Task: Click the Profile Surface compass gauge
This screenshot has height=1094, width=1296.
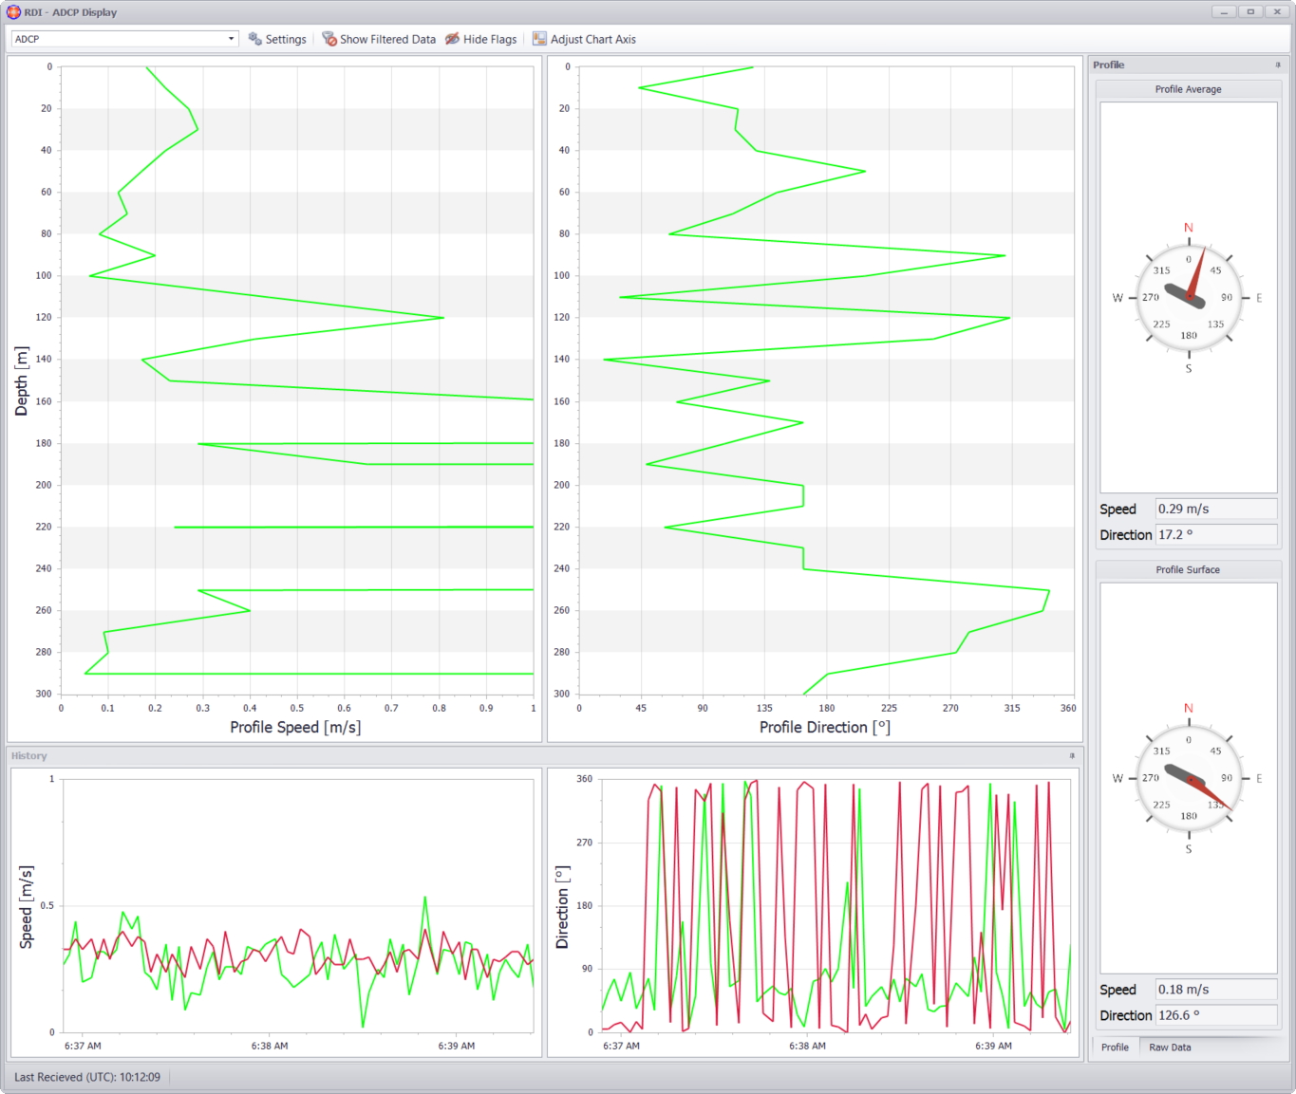Action: 1189,778
